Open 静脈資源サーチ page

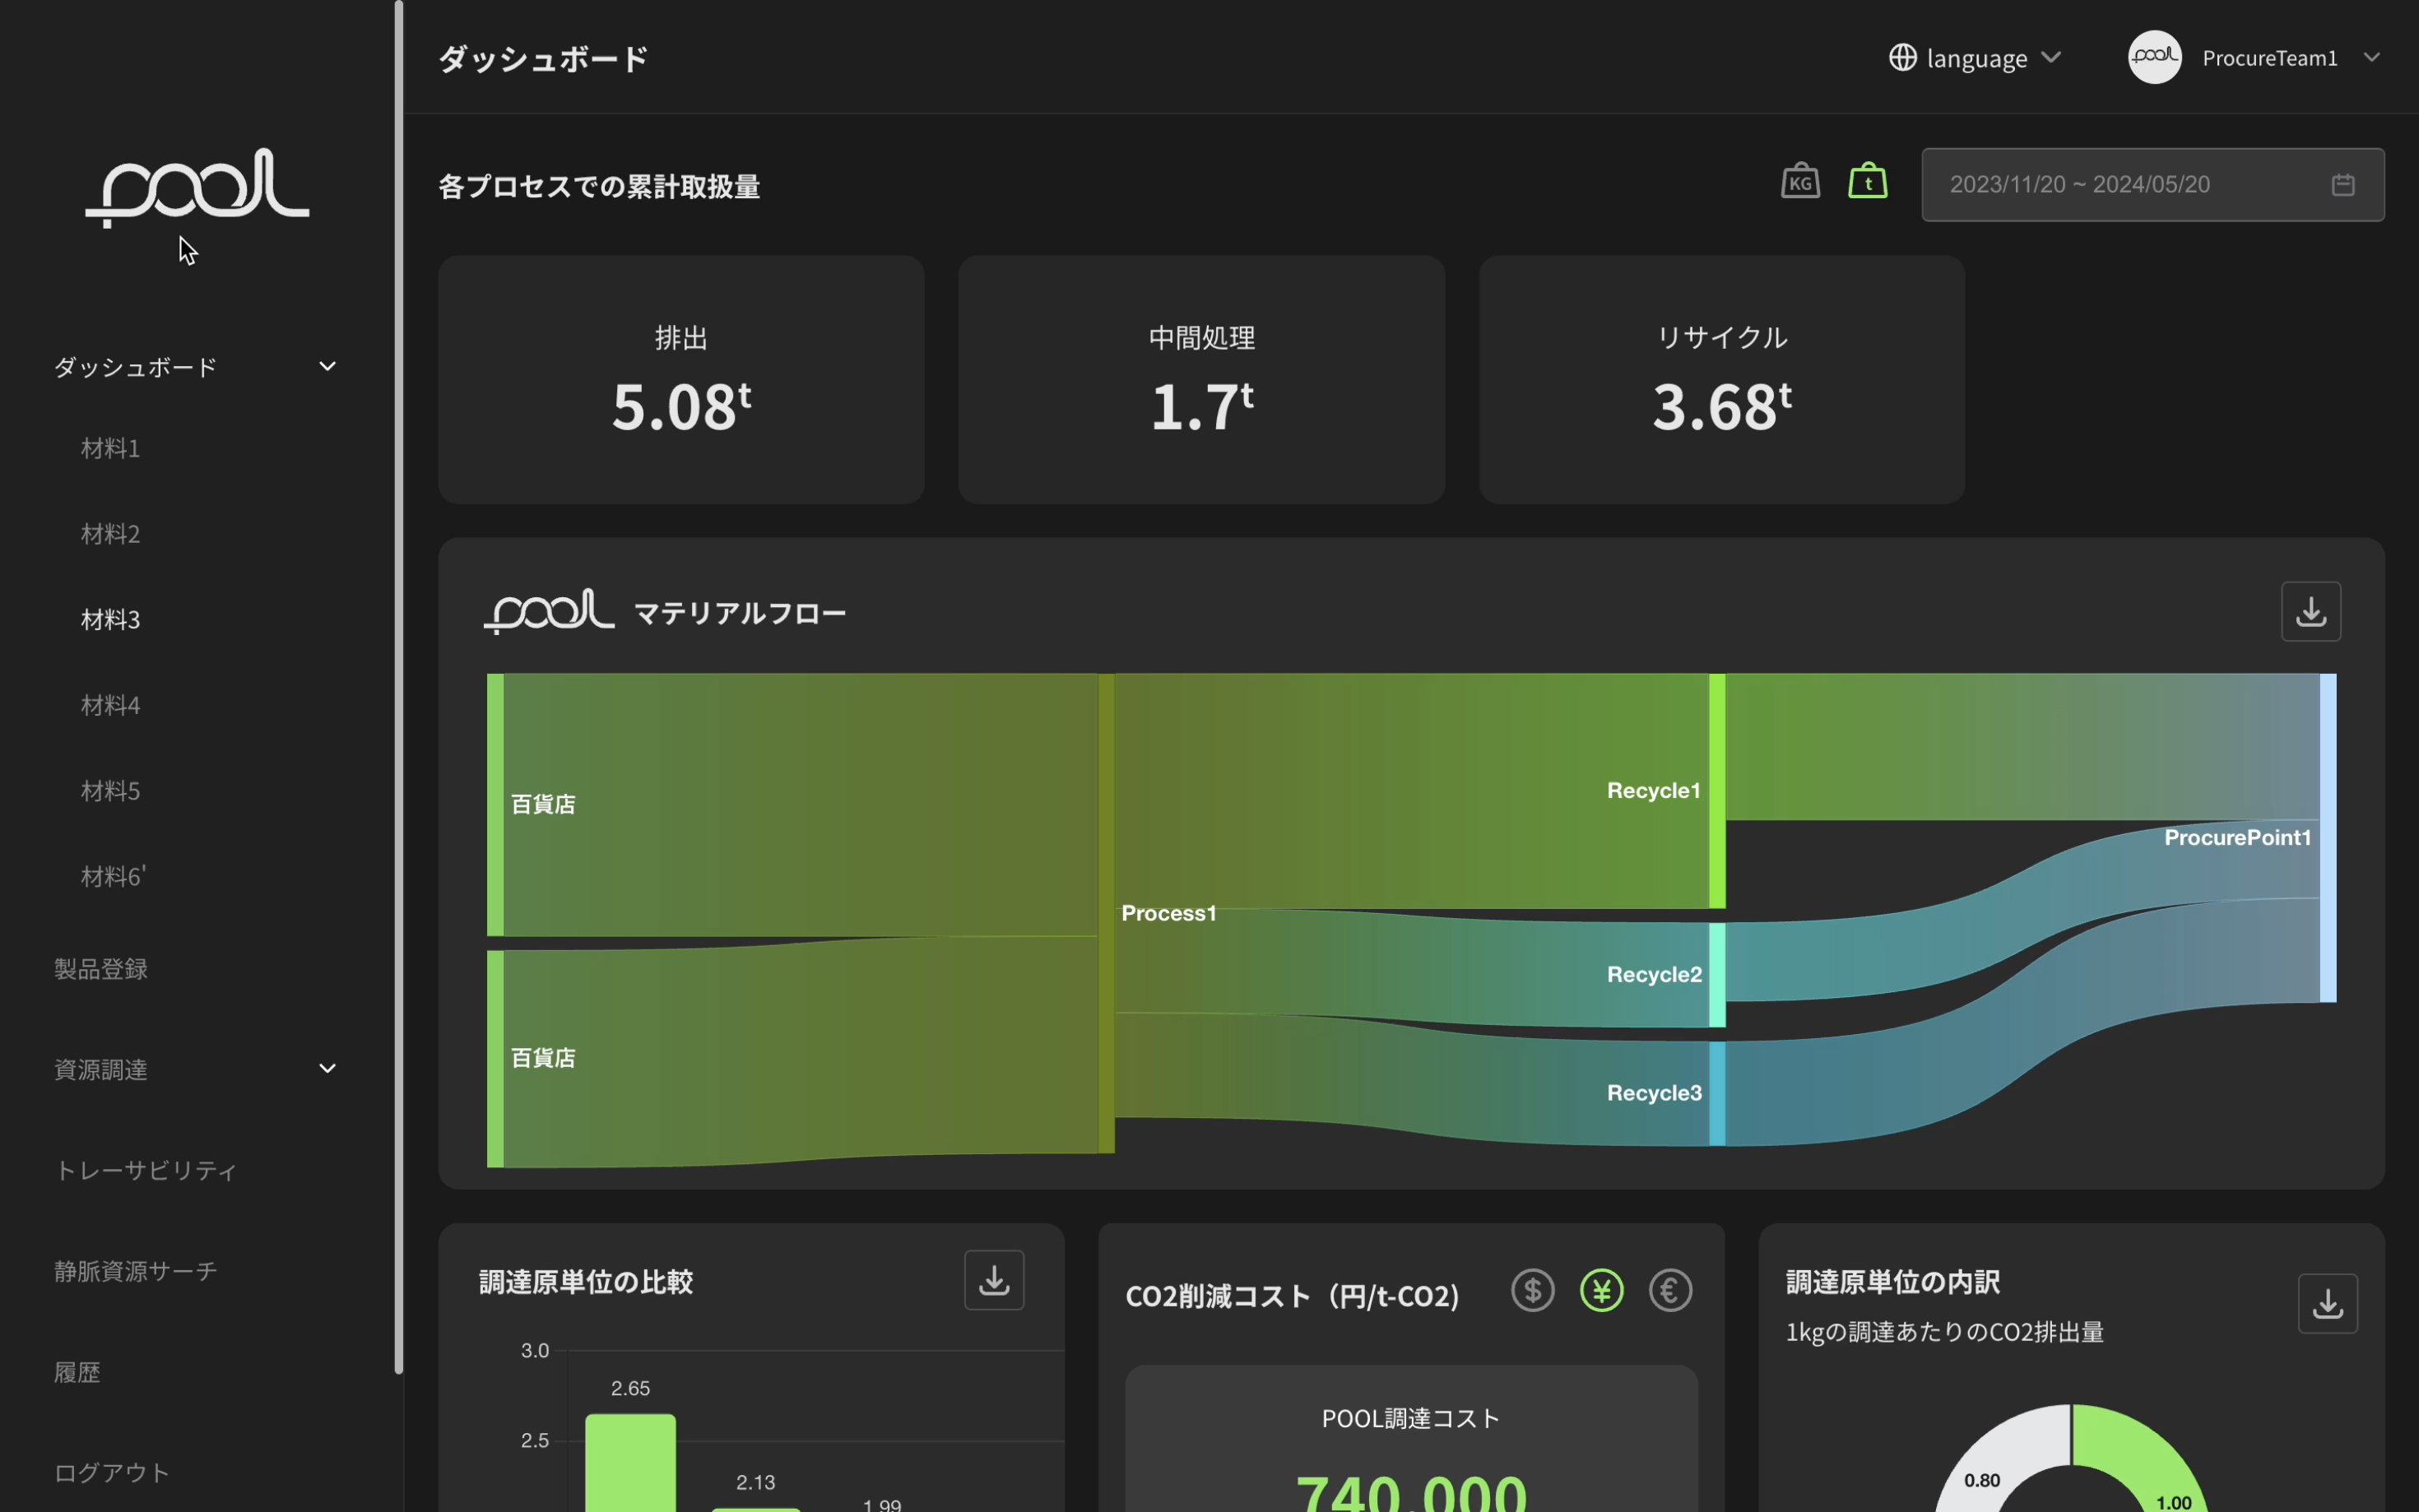click(x=135, y=1271)
